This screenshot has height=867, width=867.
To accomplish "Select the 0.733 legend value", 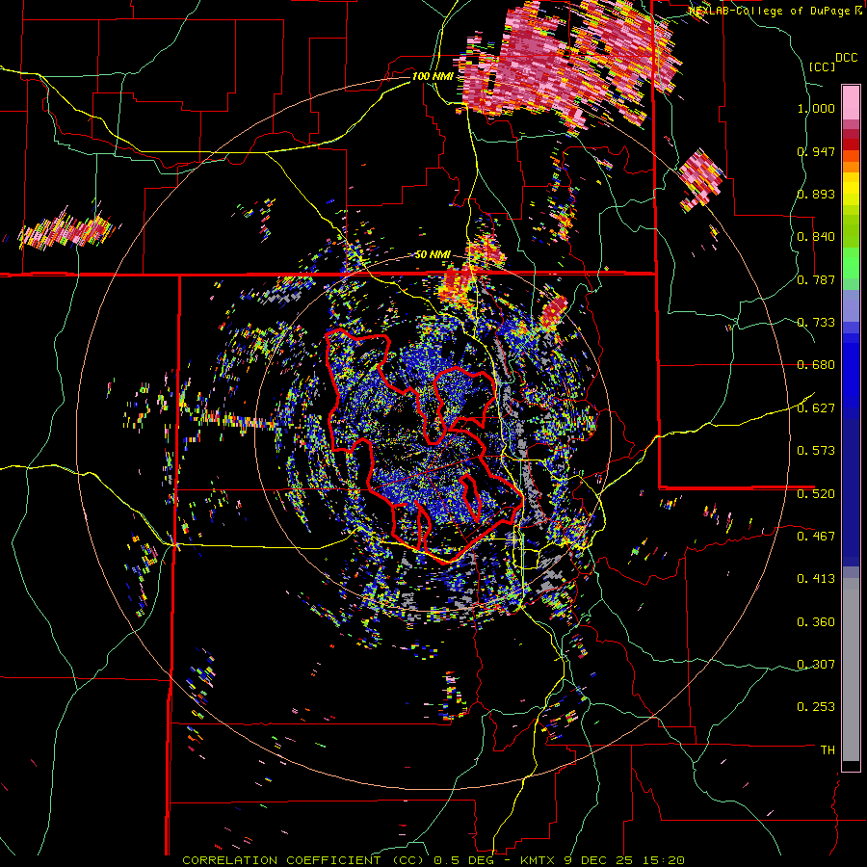I will 816,323.
